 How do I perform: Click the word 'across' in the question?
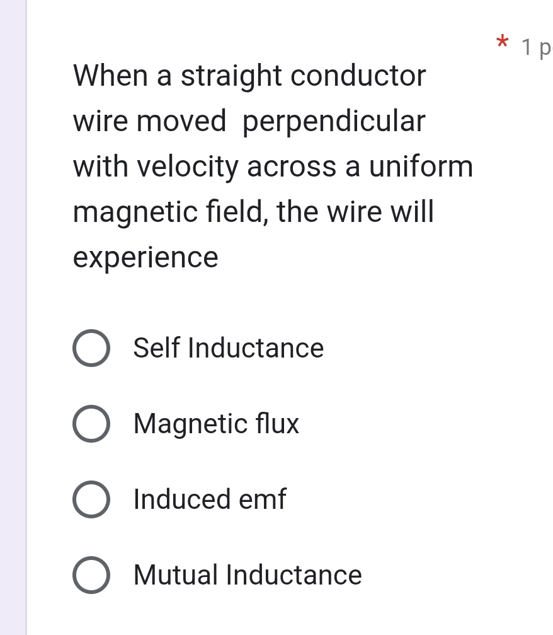coord(292,167)
